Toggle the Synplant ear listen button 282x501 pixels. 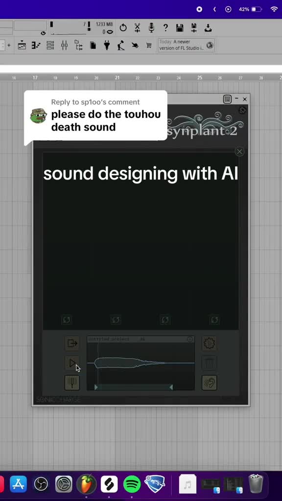210,383
